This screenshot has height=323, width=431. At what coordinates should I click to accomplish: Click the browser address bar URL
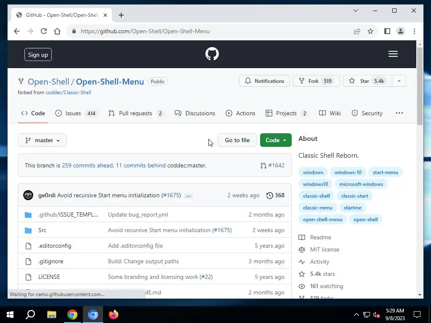pos(145,31)
